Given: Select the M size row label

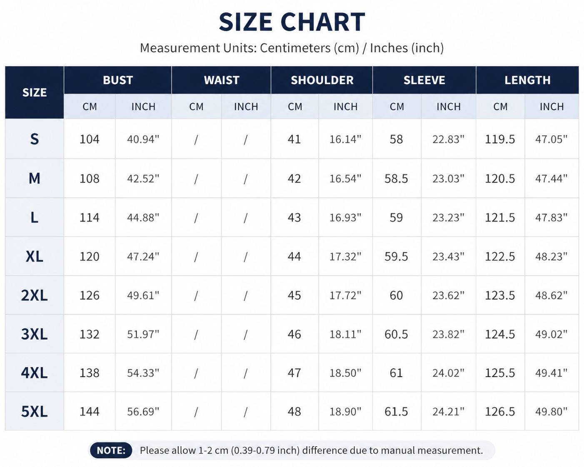Looking at the screenshot, I should (35, 178).
